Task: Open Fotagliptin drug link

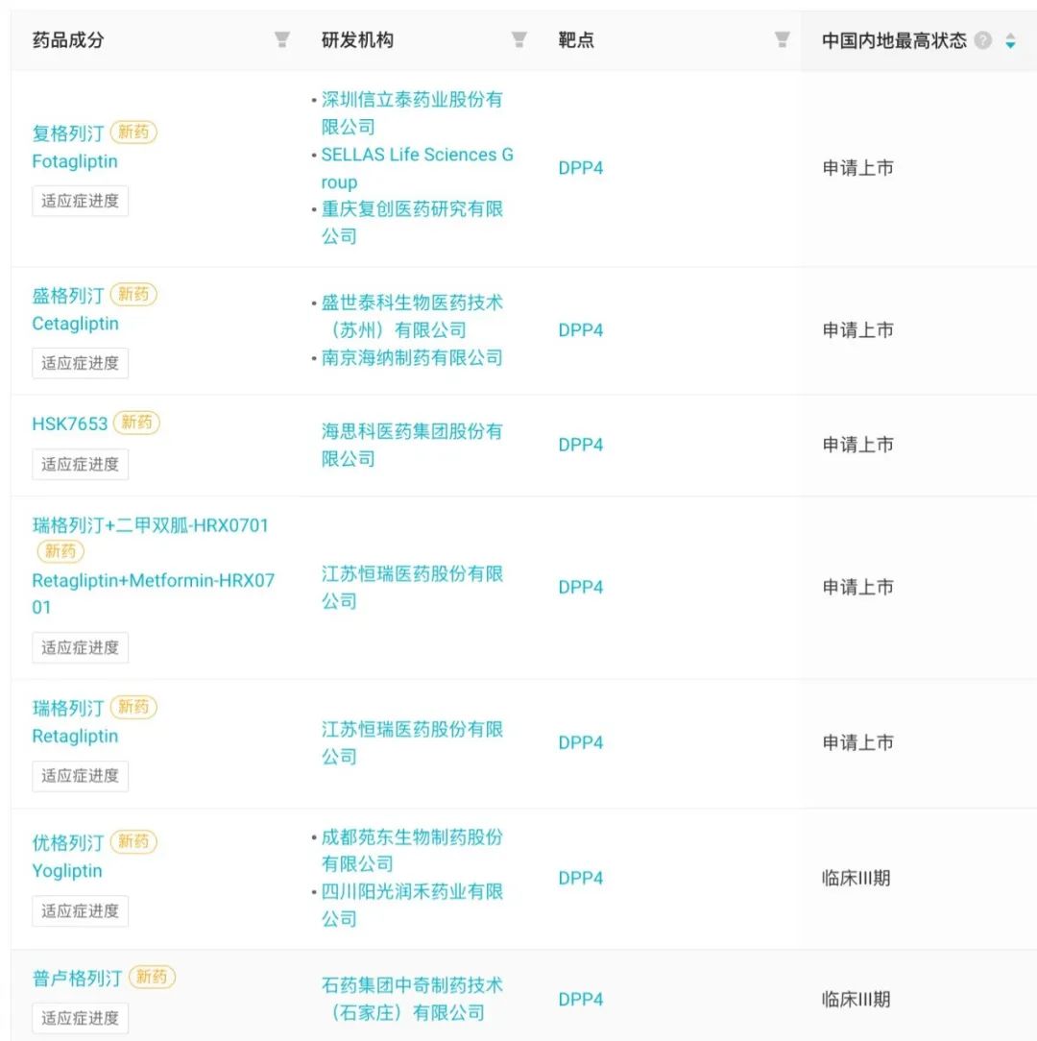Action: tap(74, 161)
